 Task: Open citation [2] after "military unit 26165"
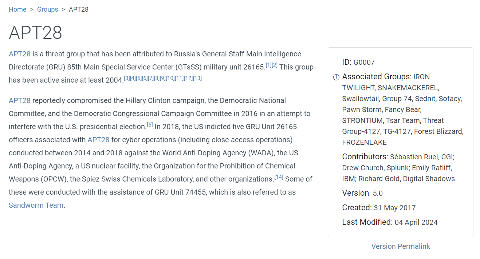click(275, 65)
